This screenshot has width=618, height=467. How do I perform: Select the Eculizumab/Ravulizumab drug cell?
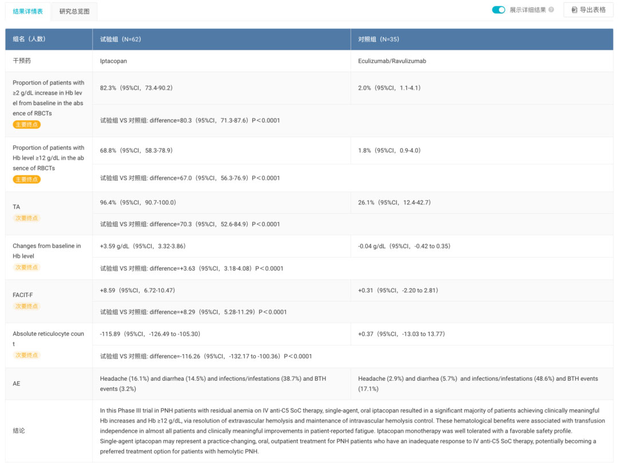(392, 61)
